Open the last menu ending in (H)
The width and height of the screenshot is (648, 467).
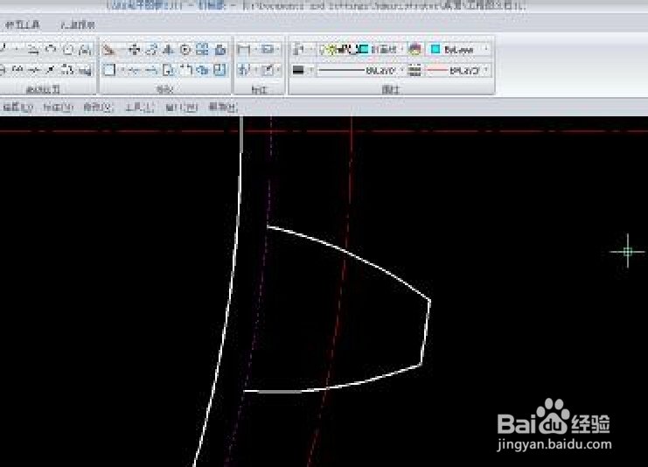tap(223, 108)
